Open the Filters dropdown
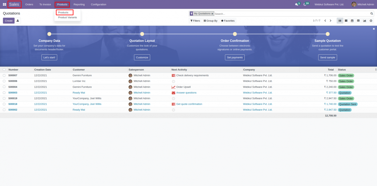This screenshot has width=377, height=186. click(195, 20)
